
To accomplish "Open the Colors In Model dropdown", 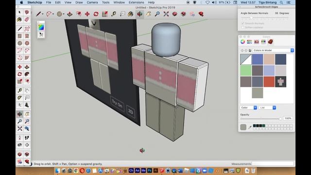I will 273,51.
